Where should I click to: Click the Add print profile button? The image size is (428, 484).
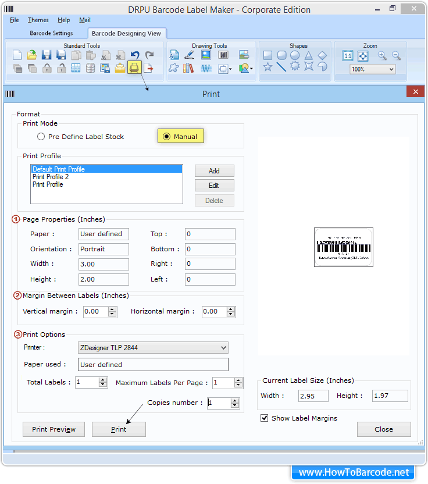[x=214, y=171]
